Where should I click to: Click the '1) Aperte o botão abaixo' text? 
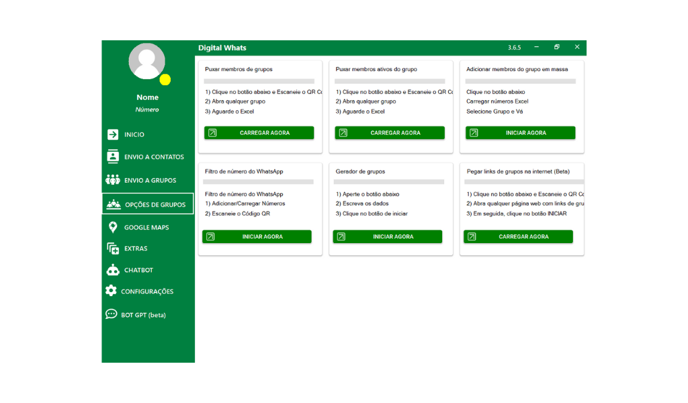click(368, 194)
